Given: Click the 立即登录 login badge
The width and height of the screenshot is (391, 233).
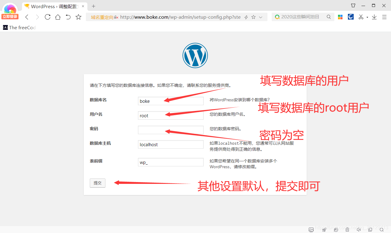Looking at the screenshot, I should pyautogui.click(x=10, y=17).
